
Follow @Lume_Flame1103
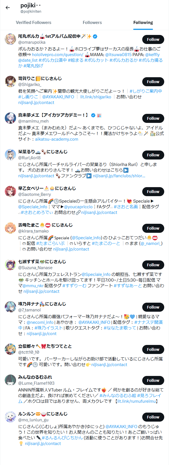point(153,380)
